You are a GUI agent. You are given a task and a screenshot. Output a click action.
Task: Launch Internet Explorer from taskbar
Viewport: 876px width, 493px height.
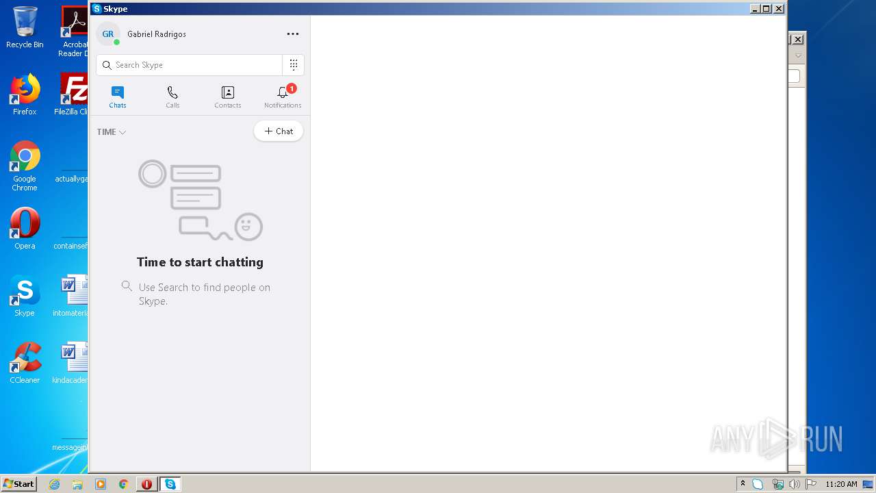[54, 484]
